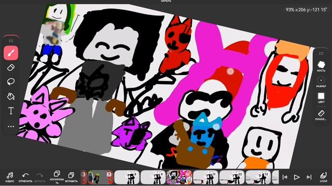The image size is (332, 186).
Task: Click Вернуть to redo
Action: 40,177
